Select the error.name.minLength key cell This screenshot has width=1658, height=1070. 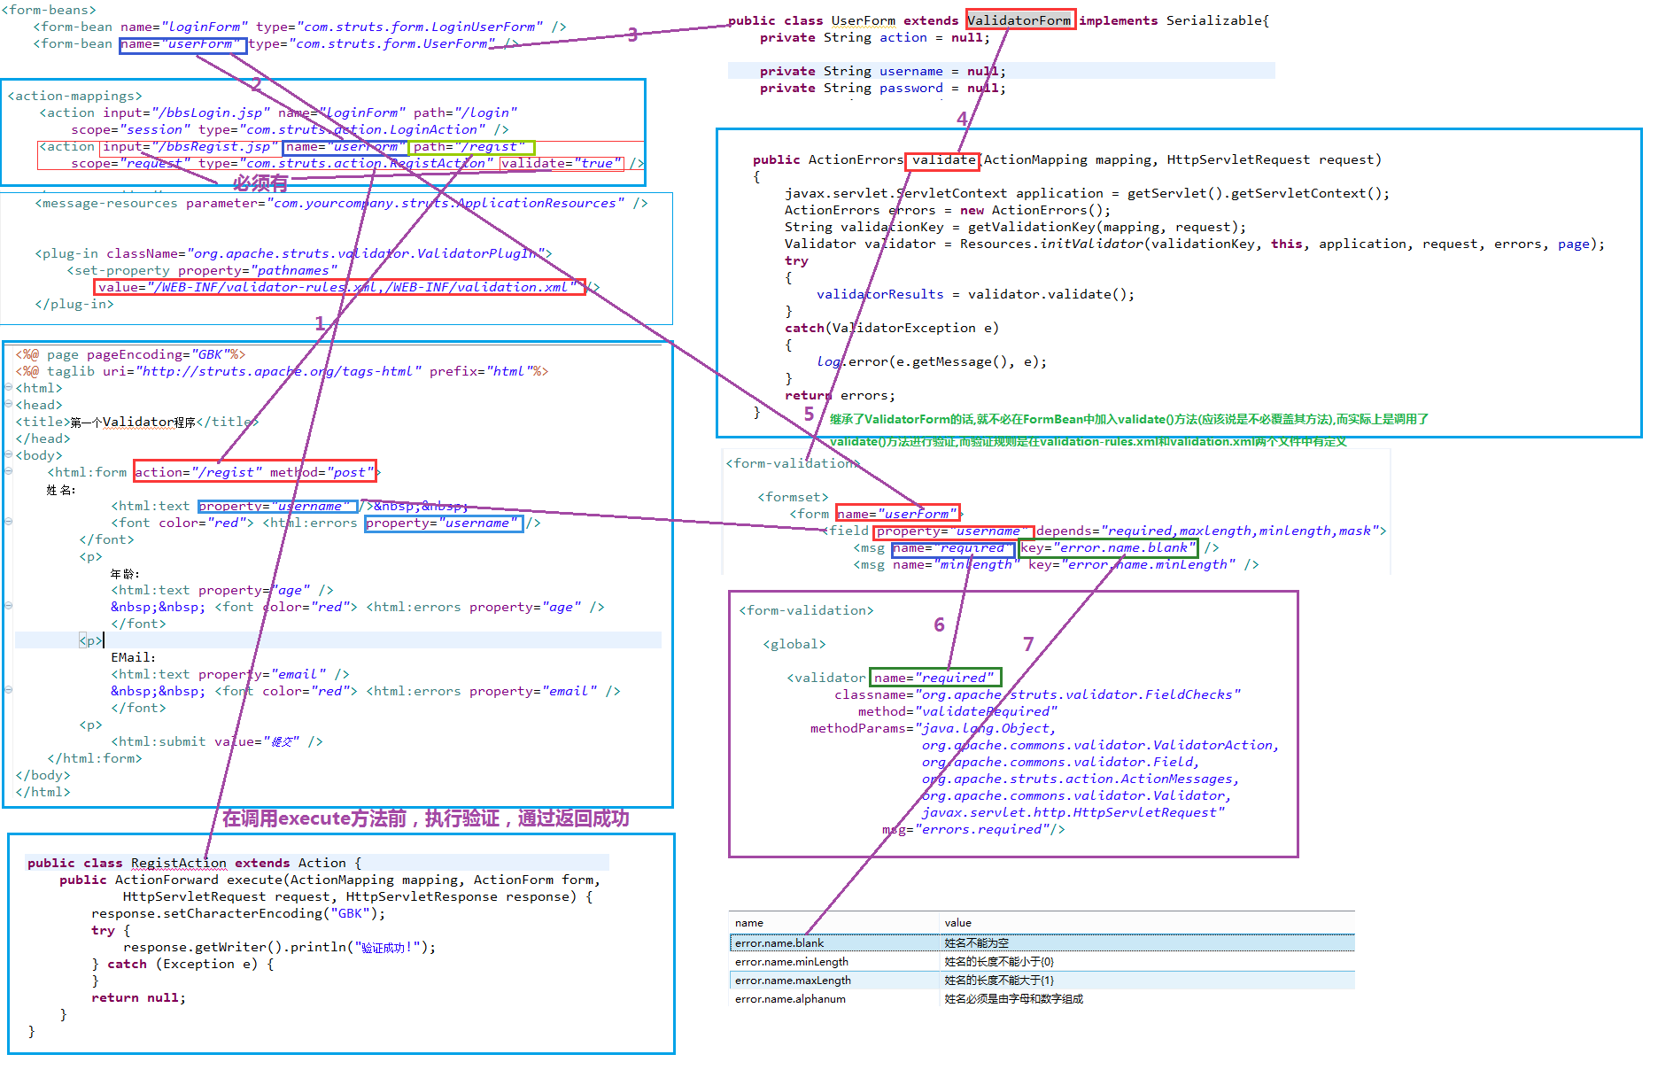792,962
